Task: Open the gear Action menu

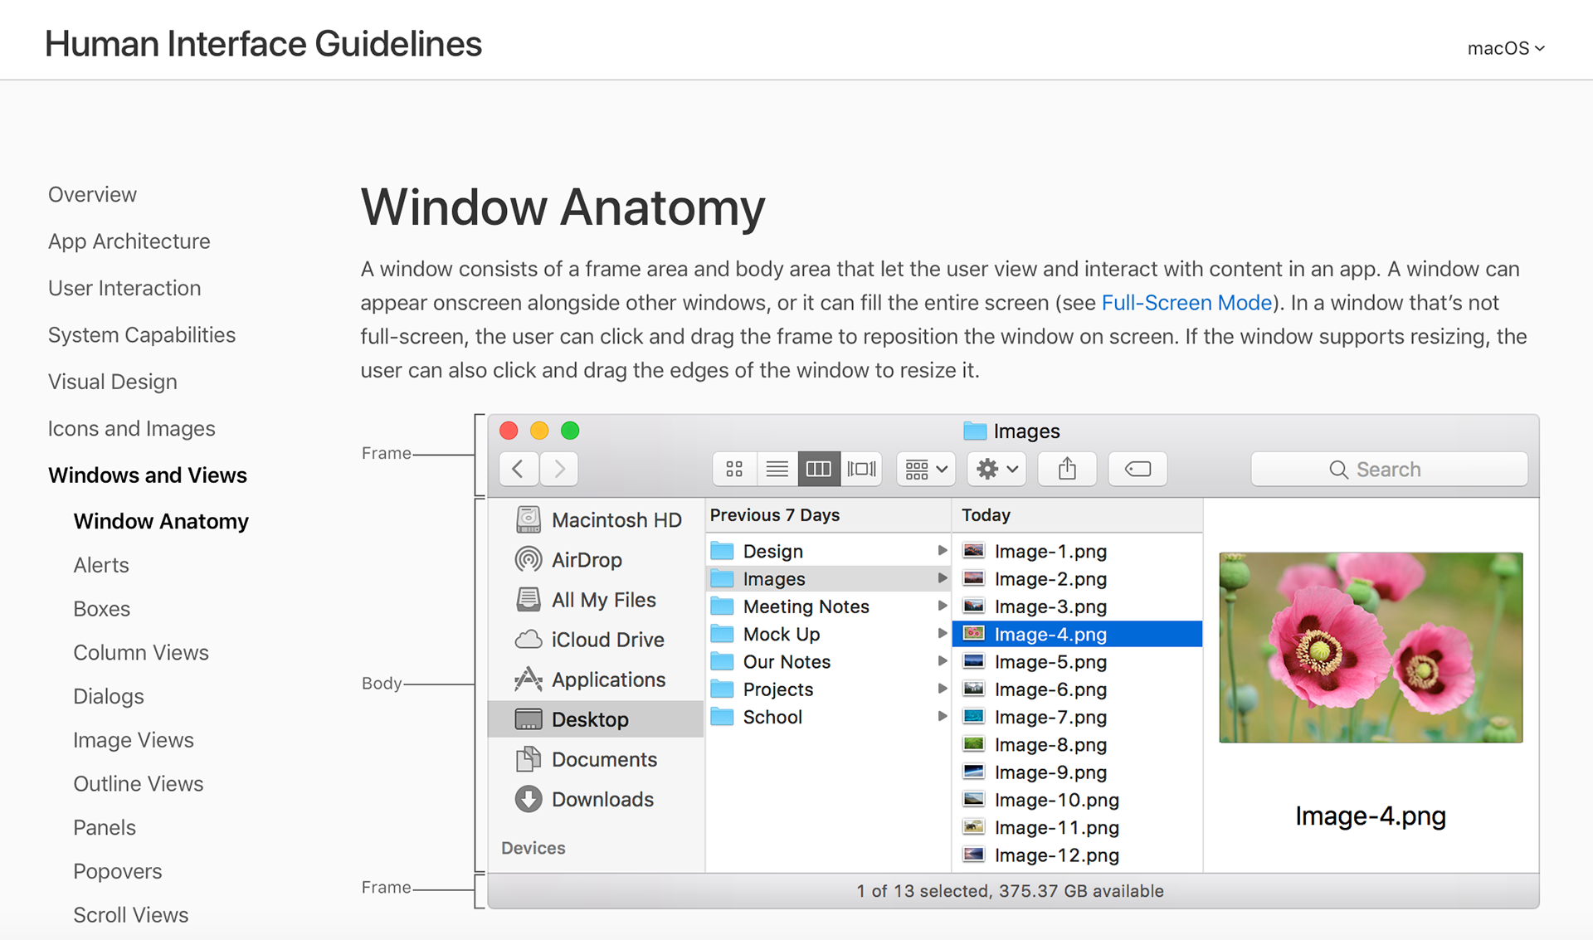Action: tap(996, 469)
